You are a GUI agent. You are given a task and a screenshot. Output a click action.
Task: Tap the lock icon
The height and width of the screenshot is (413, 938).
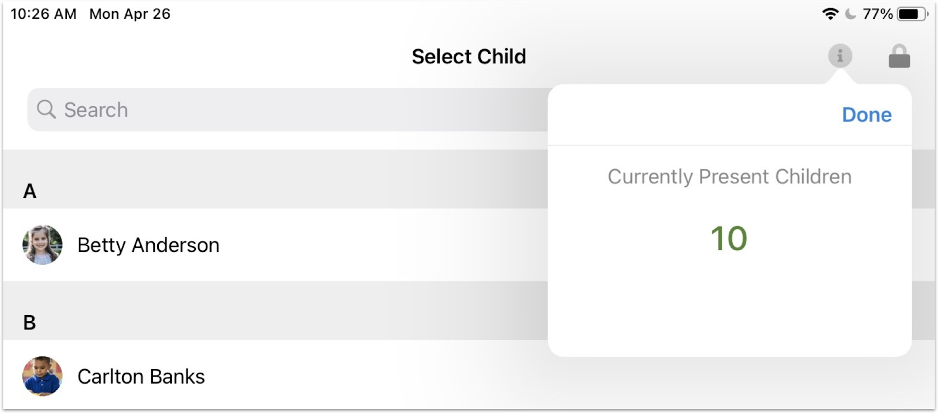(x=899, y=57)
